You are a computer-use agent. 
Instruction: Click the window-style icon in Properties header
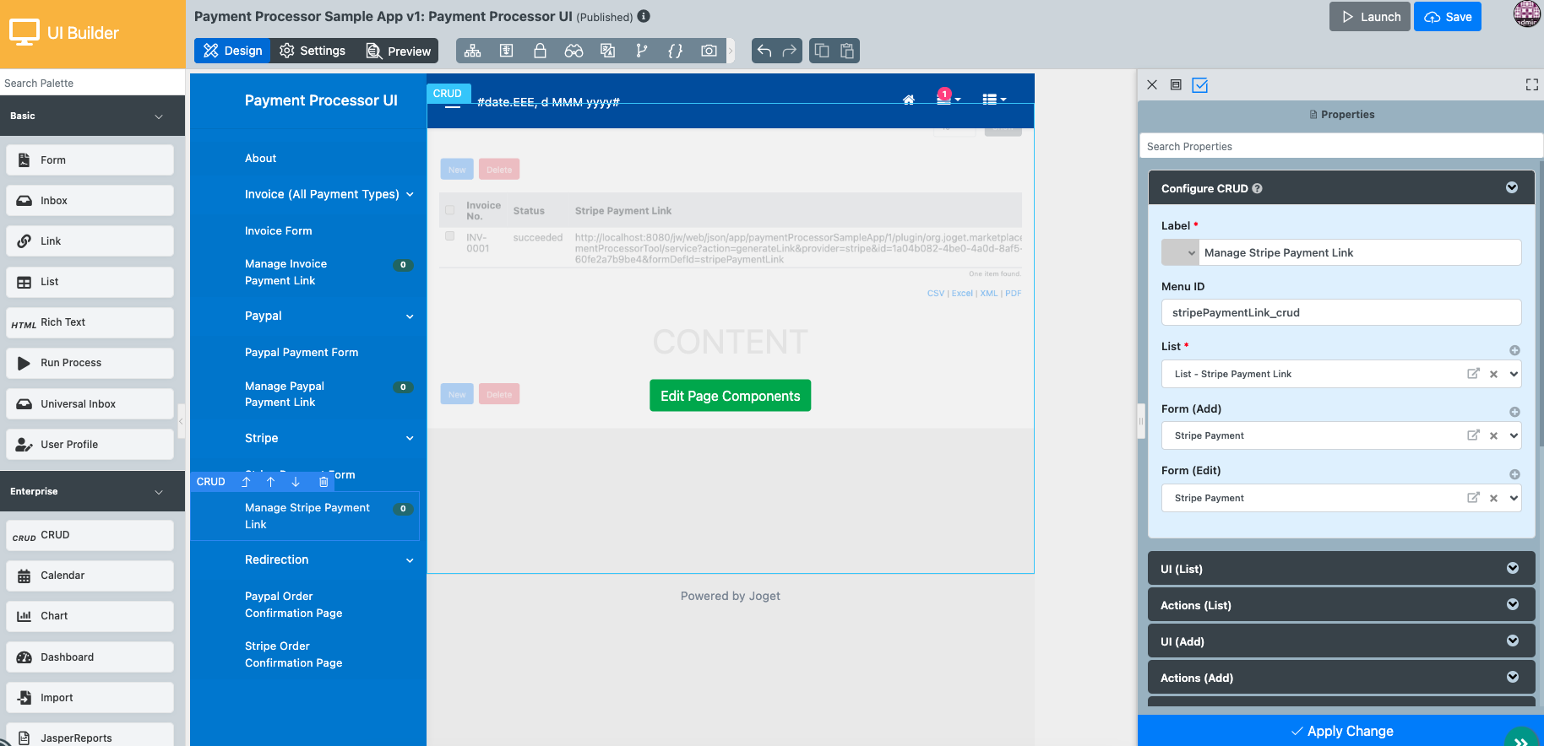coord(1176,84)
